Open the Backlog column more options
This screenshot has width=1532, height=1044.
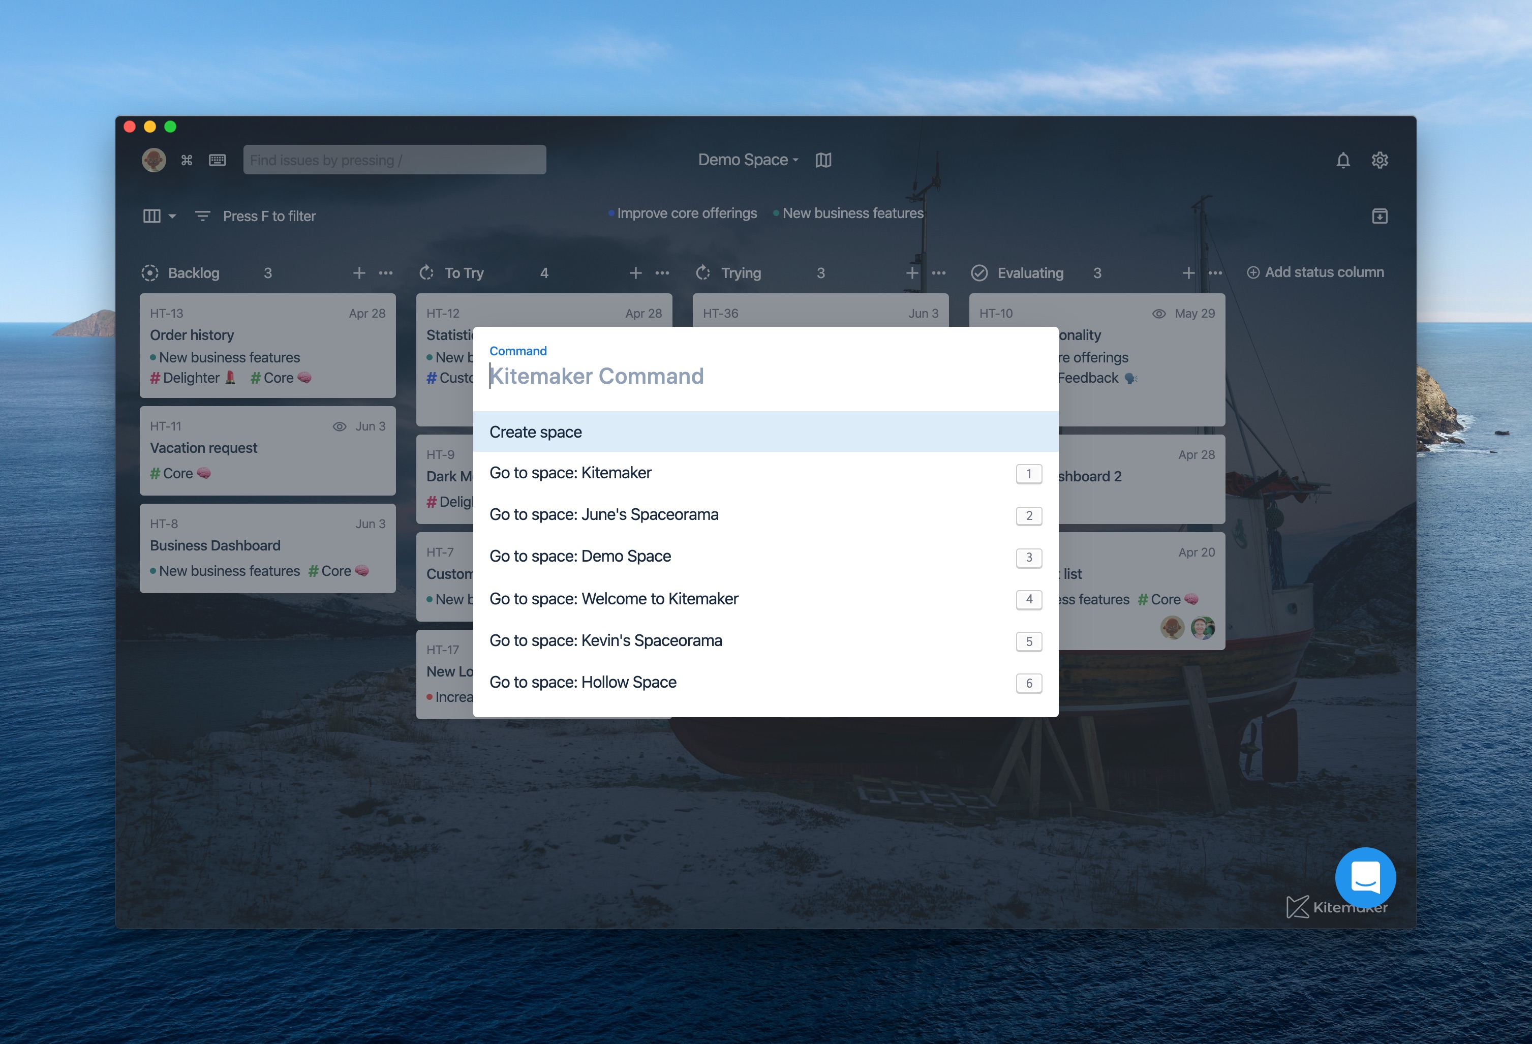pyautogui.click(x=386, y=273)
